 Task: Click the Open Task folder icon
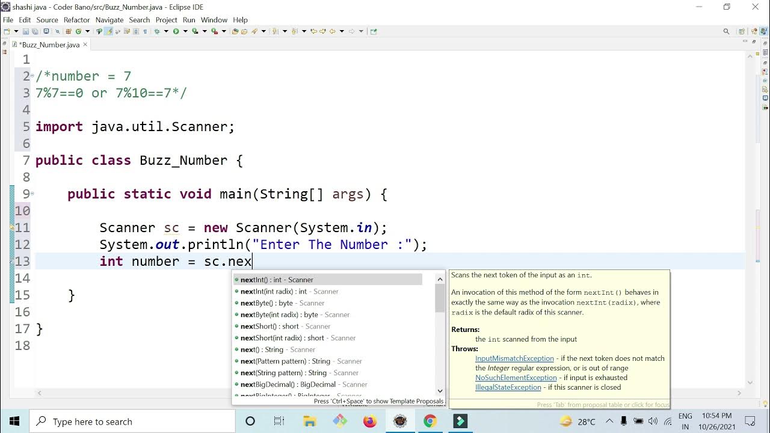click(x=244, y=31)
